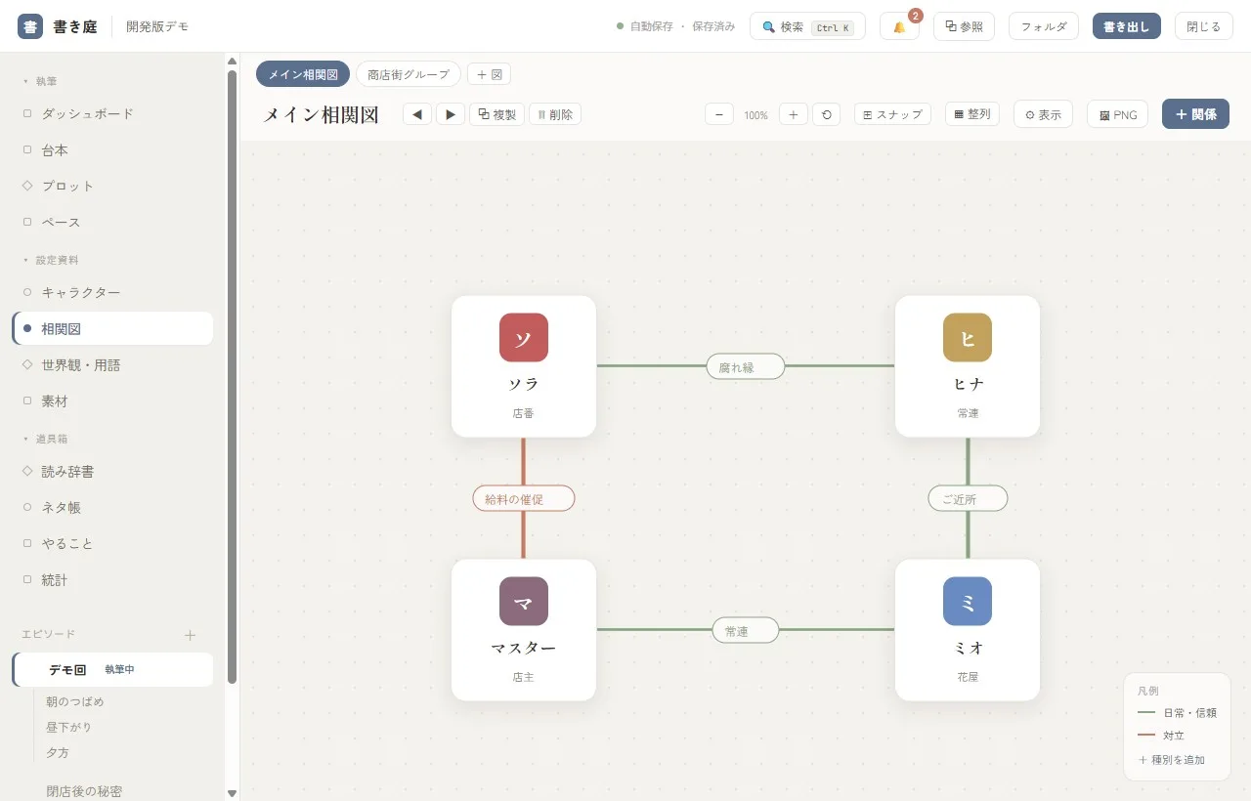Click the sidebar scroll up arrow
The height and width of the screenshot is (801, 1251).
232,61
